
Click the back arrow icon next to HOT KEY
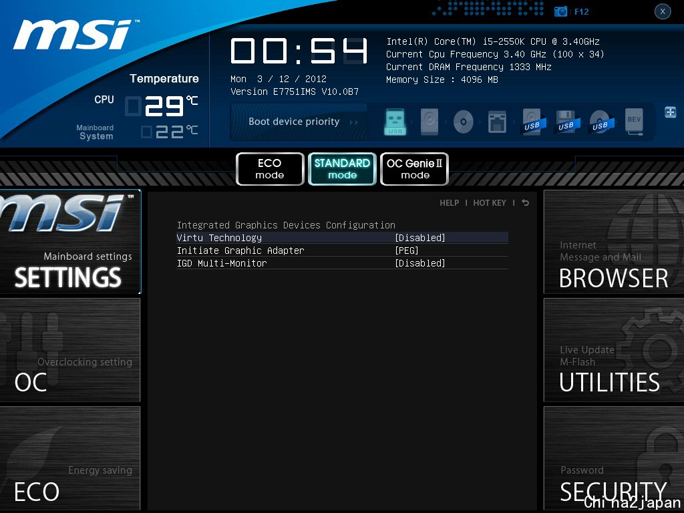pos(525,203)
